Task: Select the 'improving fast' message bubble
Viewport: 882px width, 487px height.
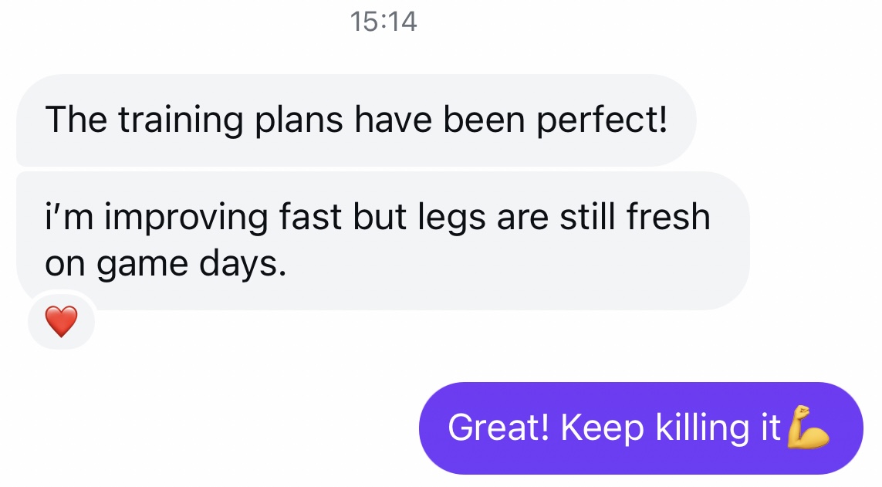Action: [382, 241]
